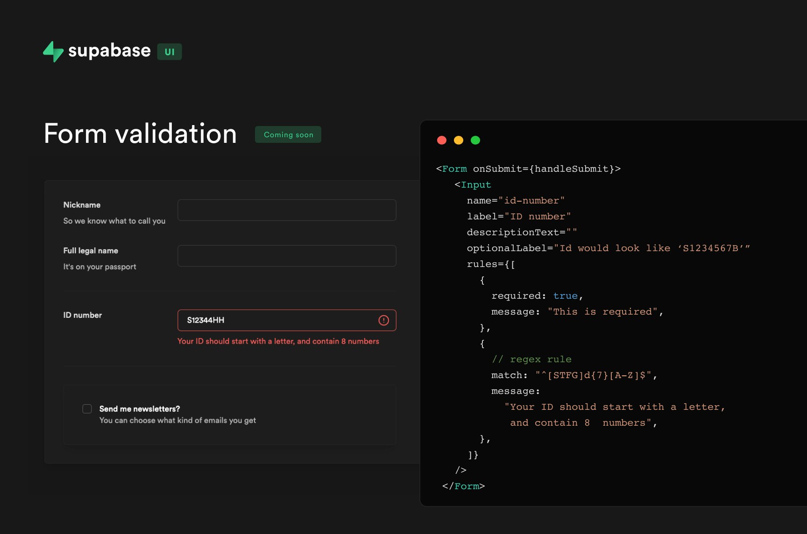Click the green UI badge beside the logo
Viewport: 807px width, 534px height.
coord(170,52)
